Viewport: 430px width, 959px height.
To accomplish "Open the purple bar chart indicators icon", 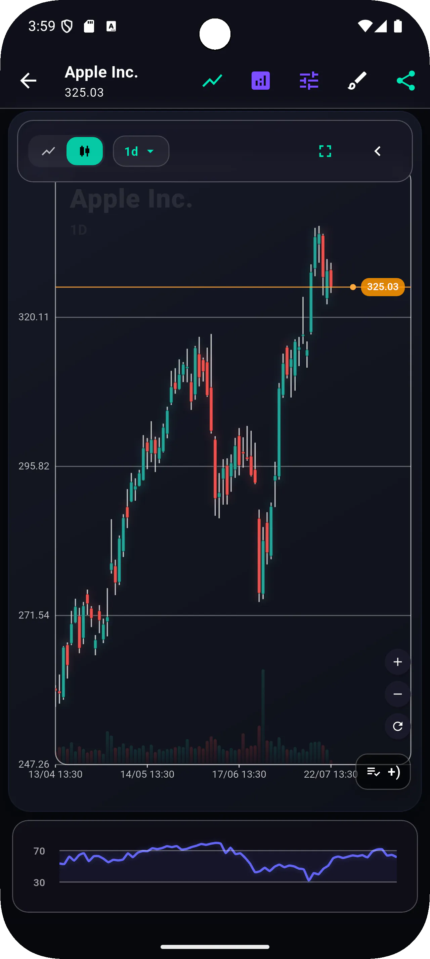I will [x=261, y=80].
